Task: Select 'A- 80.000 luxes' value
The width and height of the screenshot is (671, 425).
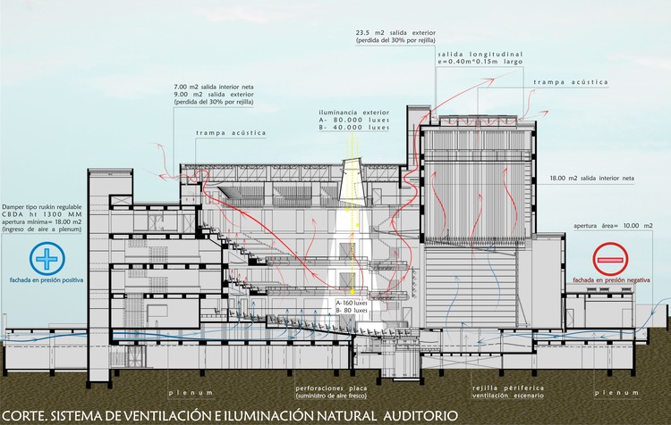Action: click(354, 120)
